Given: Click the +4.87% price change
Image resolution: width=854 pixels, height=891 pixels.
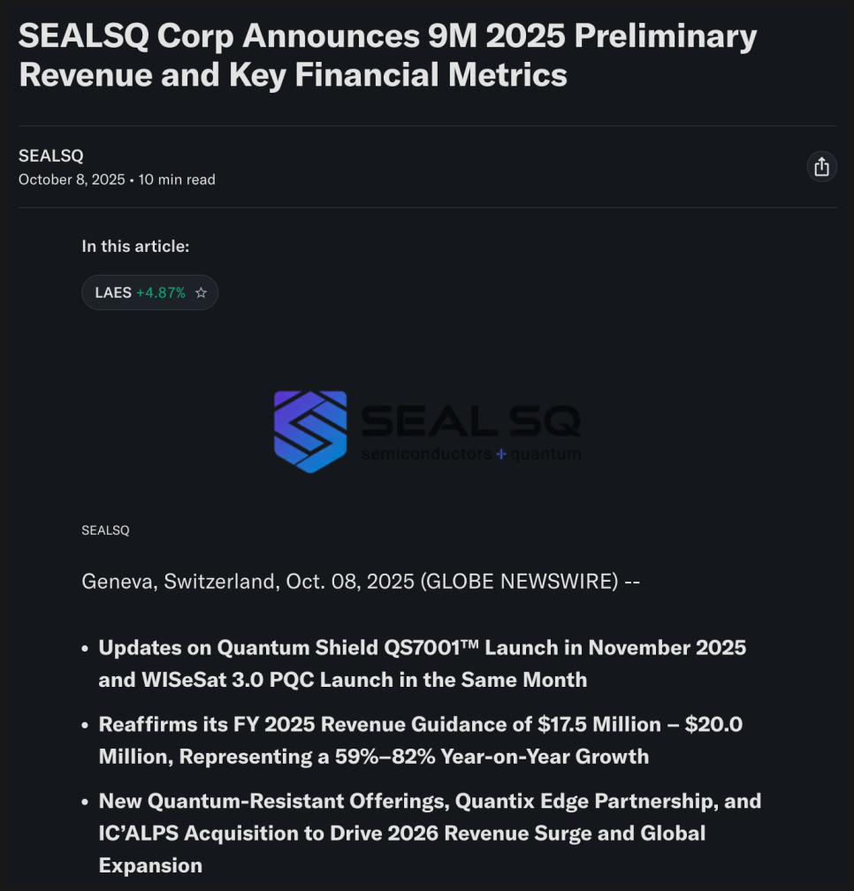Looking at the screenshot, I should click(x=161, y=293).
